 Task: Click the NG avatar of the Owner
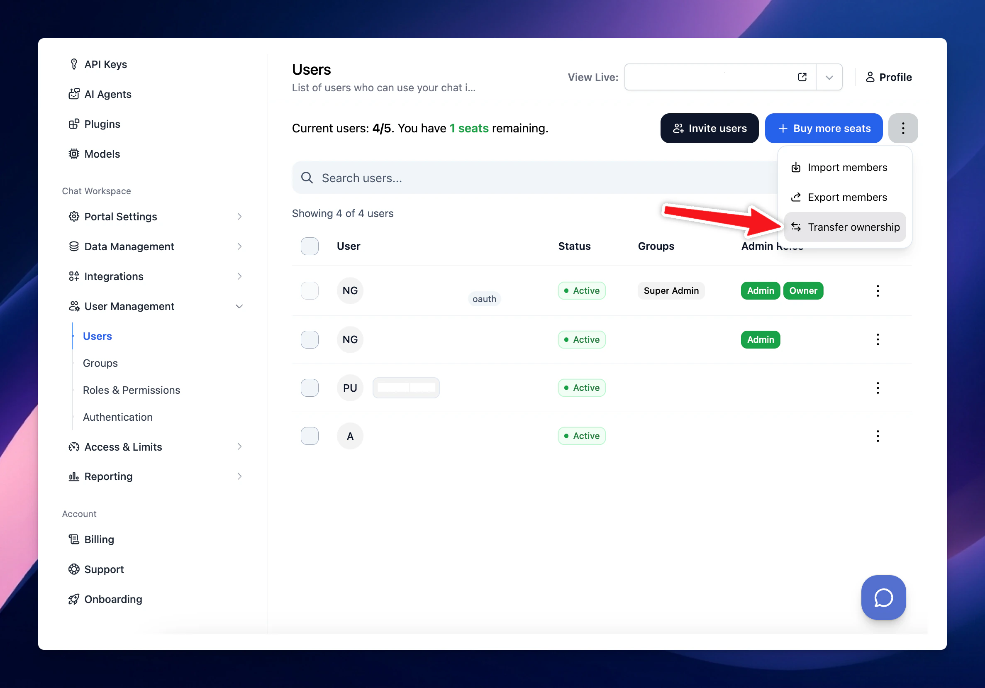coord(350,291)
